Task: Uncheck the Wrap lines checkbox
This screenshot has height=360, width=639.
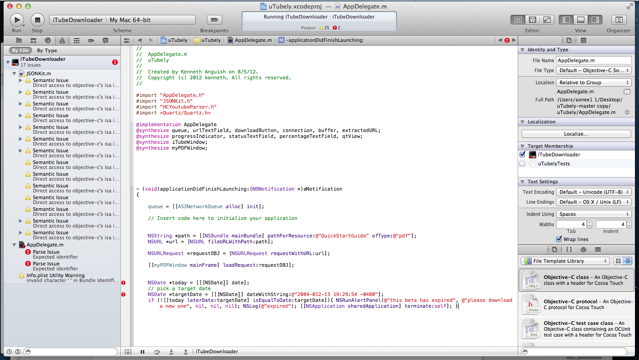Action: pyautogui.click(x=559, y=239)
